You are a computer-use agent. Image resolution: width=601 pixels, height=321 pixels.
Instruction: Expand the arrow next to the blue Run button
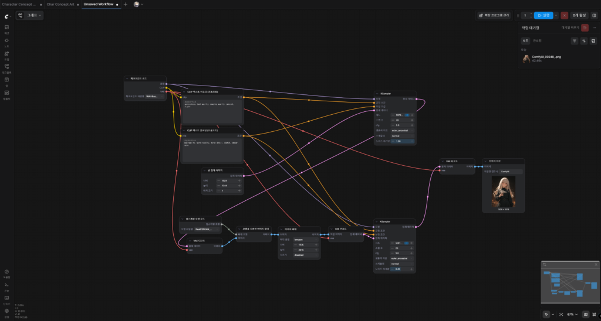tap(556, 15)
